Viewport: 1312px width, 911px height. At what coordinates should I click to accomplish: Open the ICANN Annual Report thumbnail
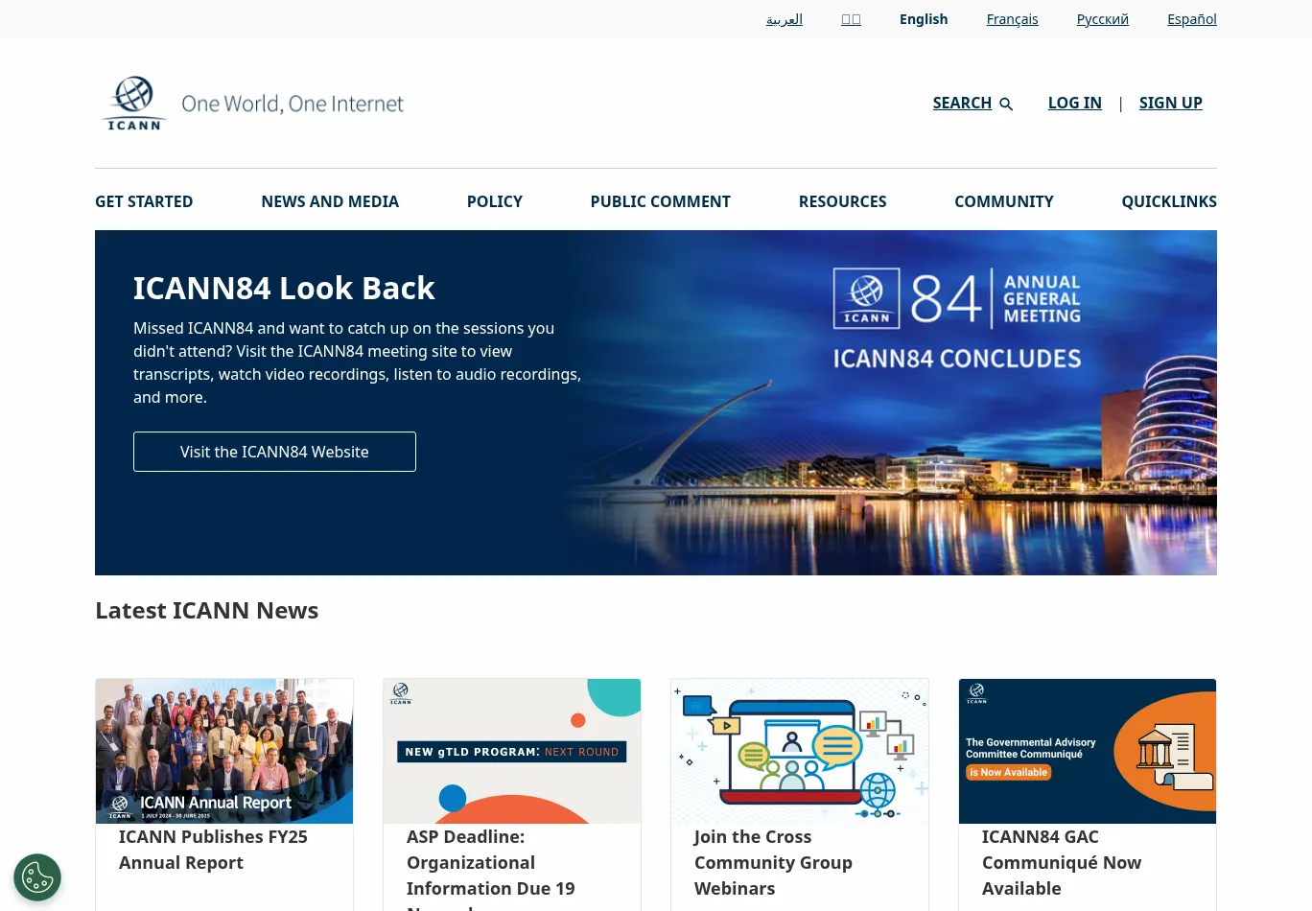224,751
